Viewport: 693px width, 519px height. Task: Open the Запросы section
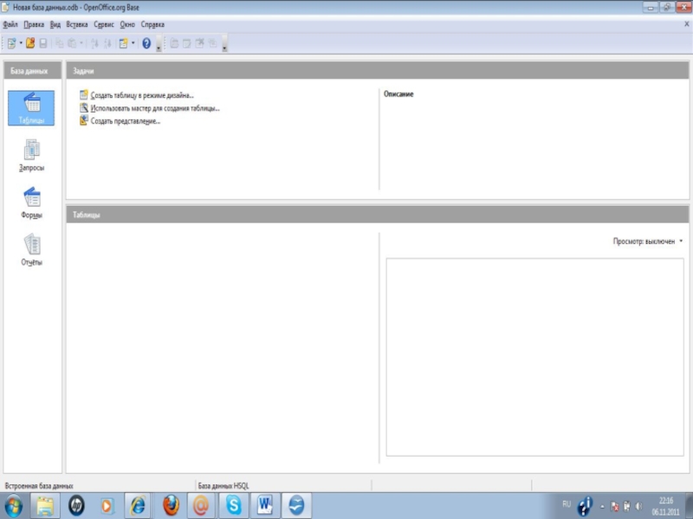pos(31,154)
